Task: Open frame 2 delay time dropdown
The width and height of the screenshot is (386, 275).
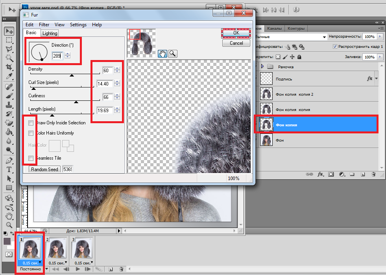Action: [x=66, y=262]
